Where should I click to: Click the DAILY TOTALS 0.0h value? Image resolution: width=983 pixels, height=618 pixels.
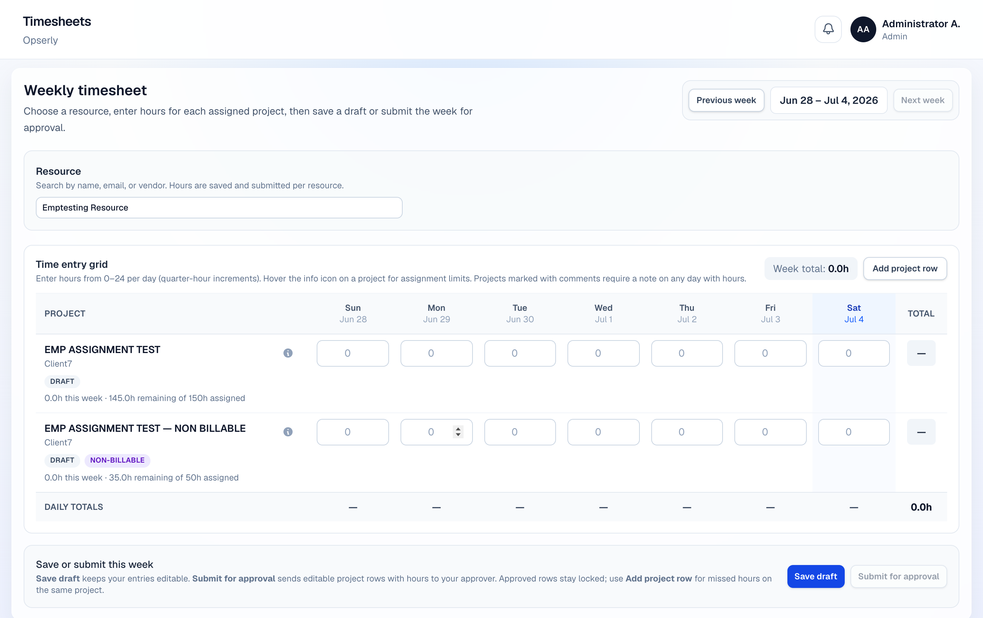921,507
